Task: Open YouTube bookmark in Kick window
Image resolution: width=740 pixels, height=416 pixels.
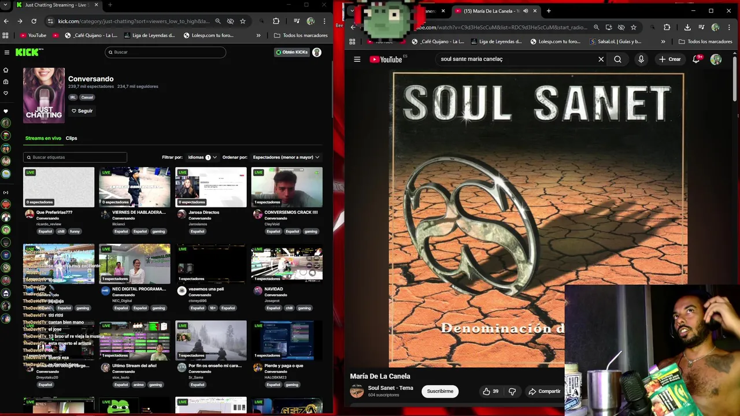Action: click(x=33, y=35)
